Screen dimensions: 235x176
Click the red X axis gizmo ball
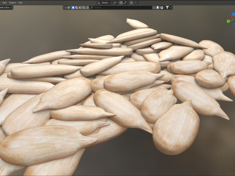click(230, 17)
